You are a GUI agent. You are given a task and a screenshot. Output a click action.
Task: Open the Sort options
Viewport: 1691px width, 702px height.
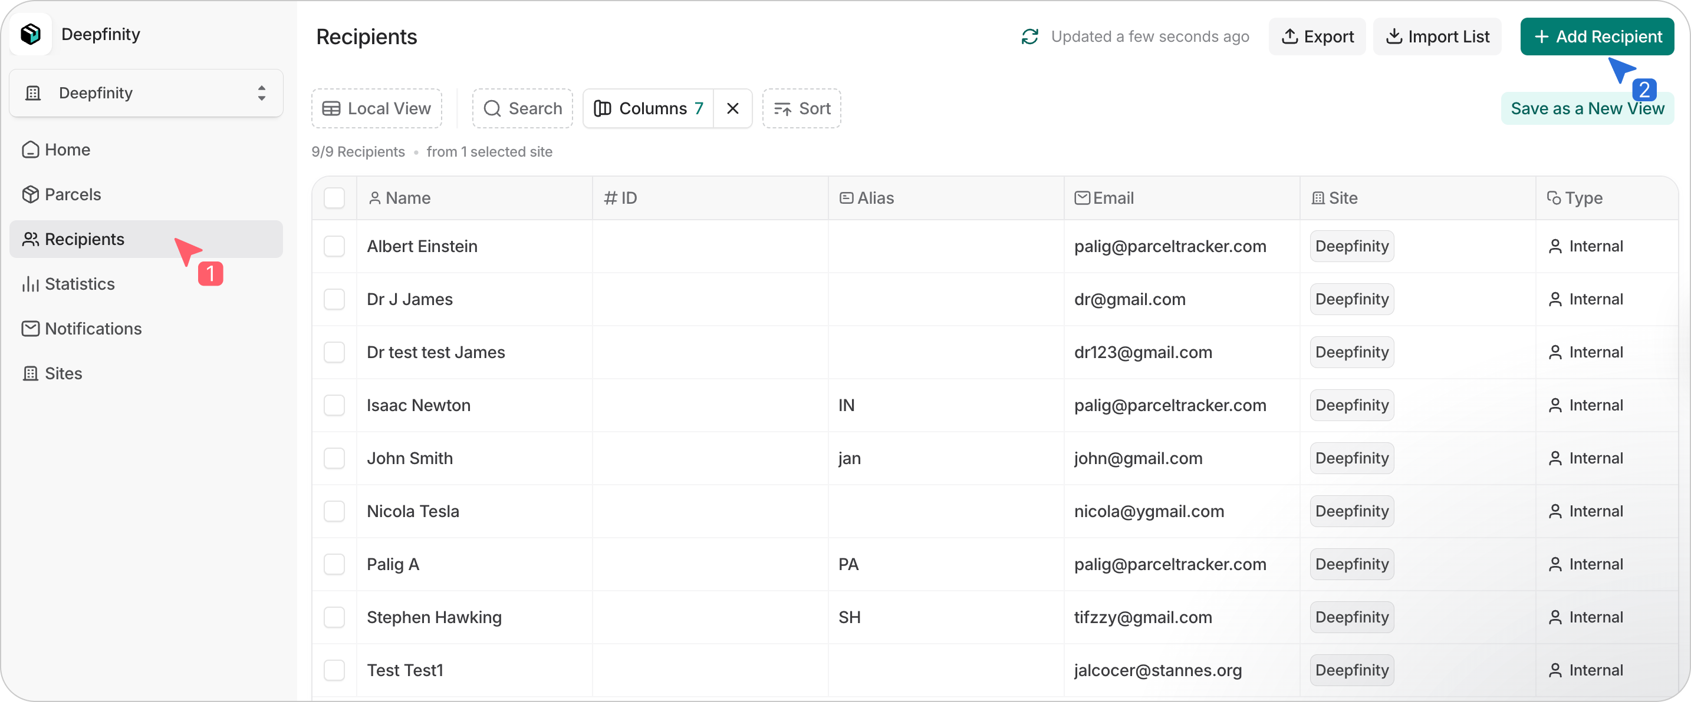(801, 109)
